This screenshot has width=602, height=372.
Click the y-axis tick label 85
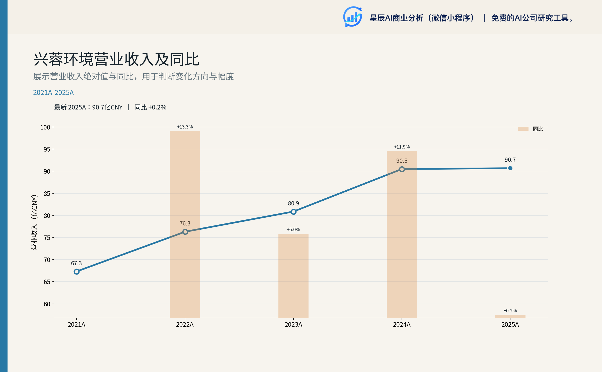[x=47, y=194]
